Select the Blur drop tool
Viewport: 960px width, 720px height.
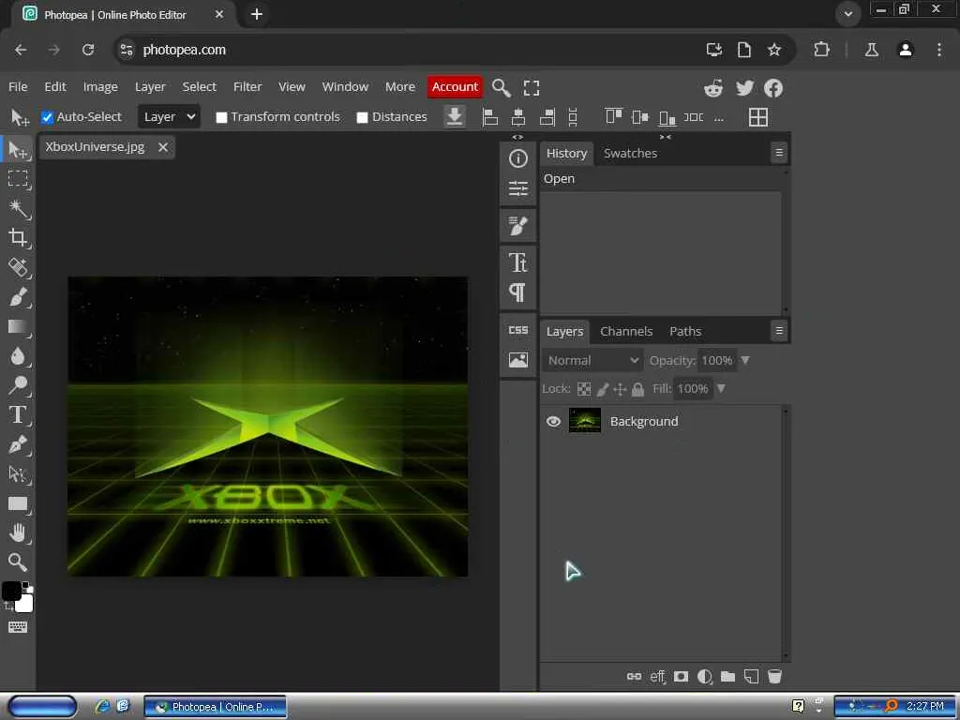pyautogui.click(x=18, y=355)
